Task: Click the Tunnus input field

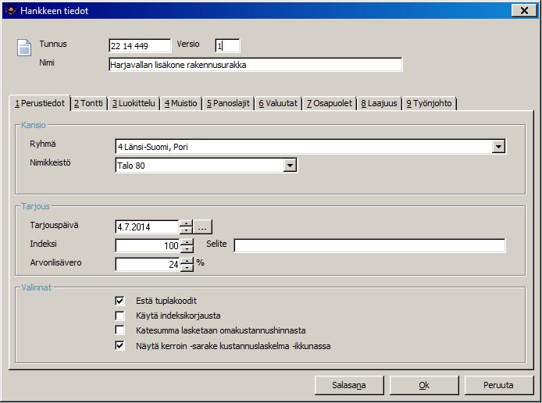Action: tap(140, 45)
